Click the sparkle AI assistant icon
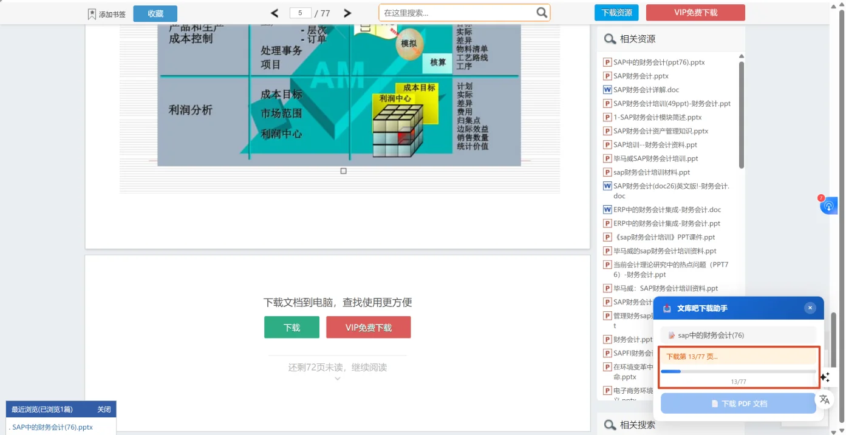 (x=825, y=377)
